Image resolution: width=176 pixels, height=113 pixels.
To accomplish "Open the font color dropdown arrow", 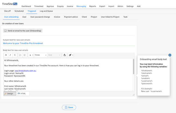I will click(33, 55).
